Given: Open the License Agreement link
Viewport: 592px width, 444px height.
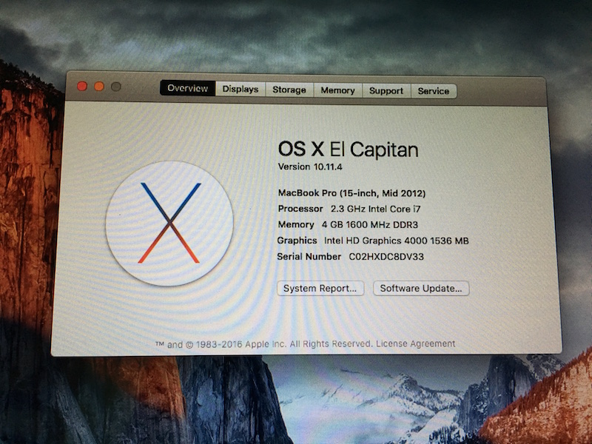Looking at the screenshot, I should (x=416, y=343).
